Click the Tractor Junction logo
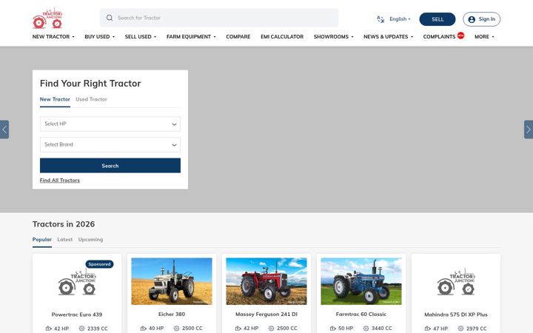533x333 pixels. click(47, 18)
